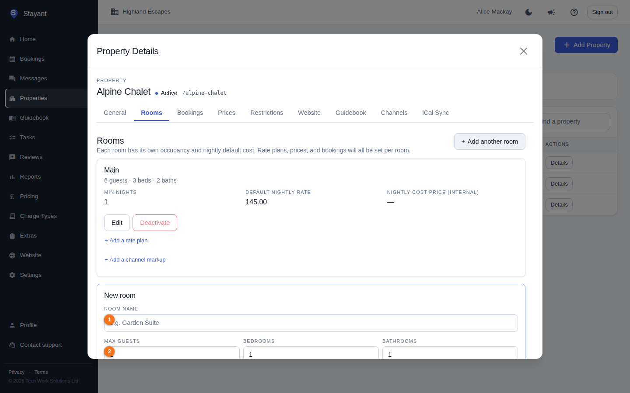
Task: Open announcements megaphone icon
Action: click(x=551, y=12)
